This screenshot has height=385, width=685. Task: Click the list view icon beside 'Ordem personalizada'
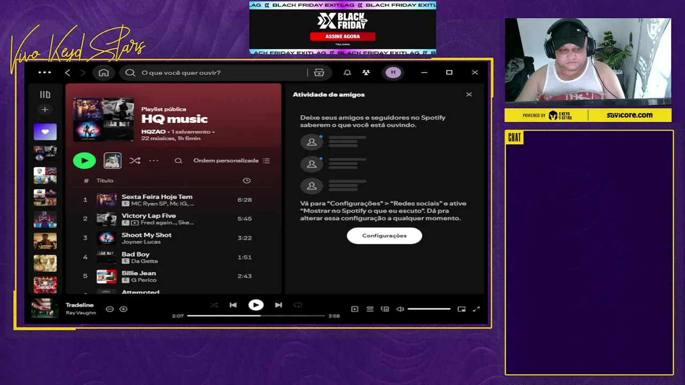[x=267, y=160]
